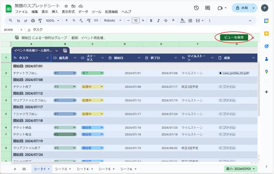This screenshot has height=174, width=274.
Task: Open the fill color picker
Action: (183, 21)
